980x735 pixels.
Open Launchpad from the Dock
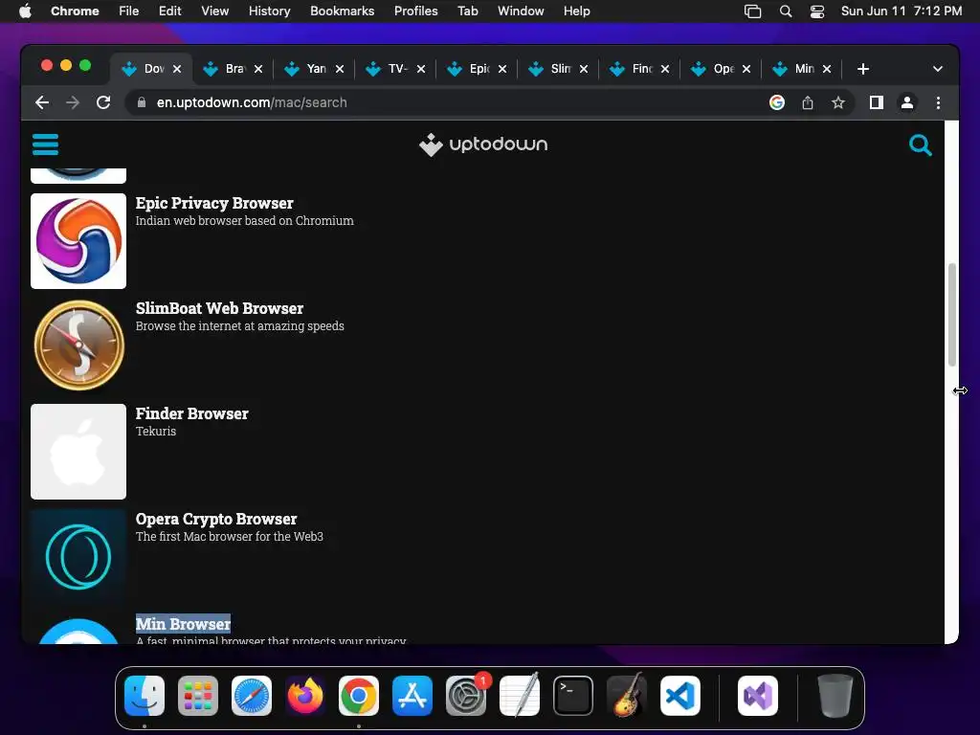click(198, 696)
